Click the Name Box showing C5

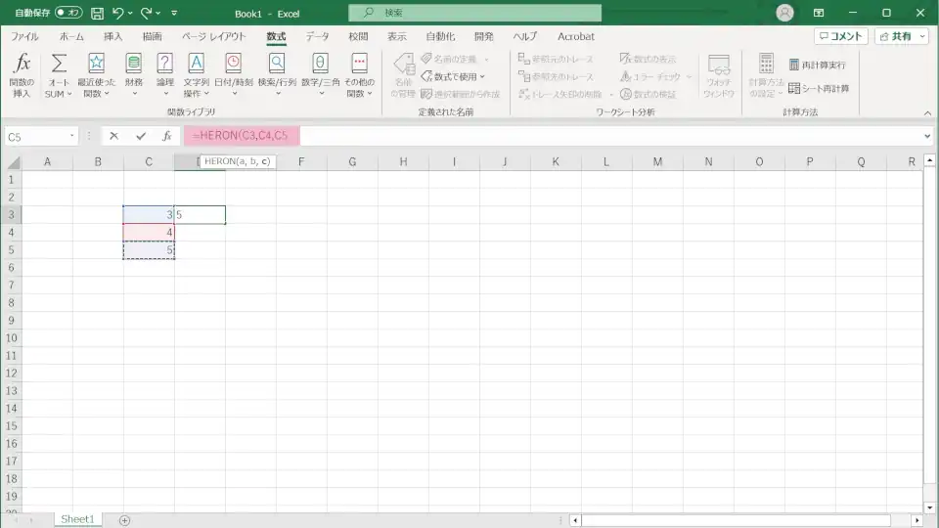click(x=36, y=137)
